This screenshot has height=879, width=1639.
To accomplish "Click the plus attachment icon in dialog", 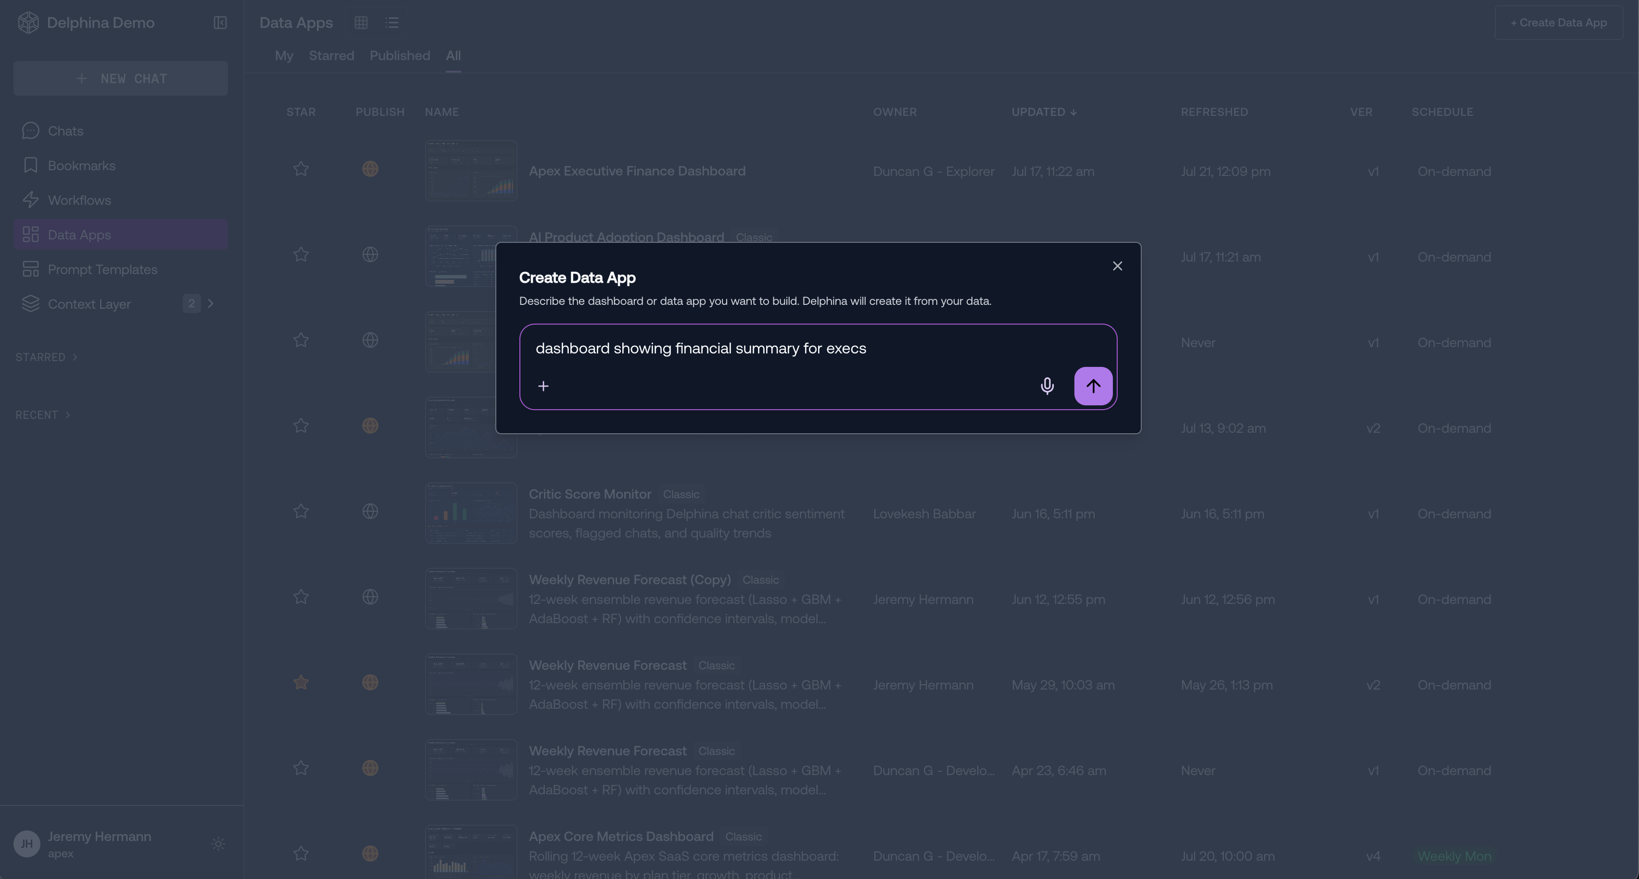I will (x=543, y=386).
